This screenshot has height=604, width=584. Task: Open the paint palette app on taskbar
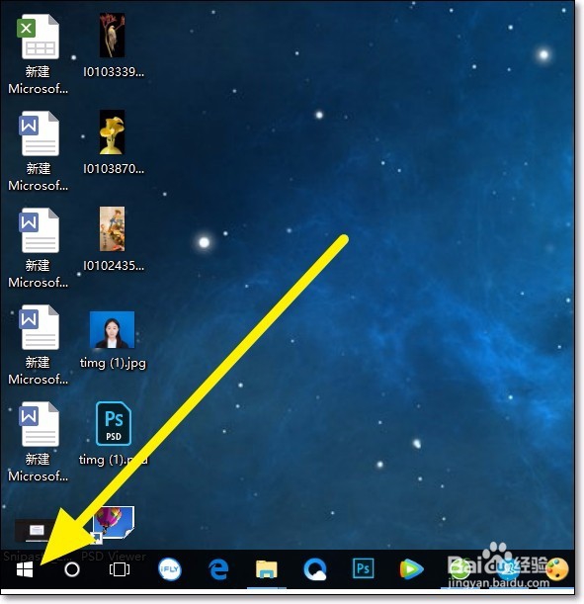[557, 569]
